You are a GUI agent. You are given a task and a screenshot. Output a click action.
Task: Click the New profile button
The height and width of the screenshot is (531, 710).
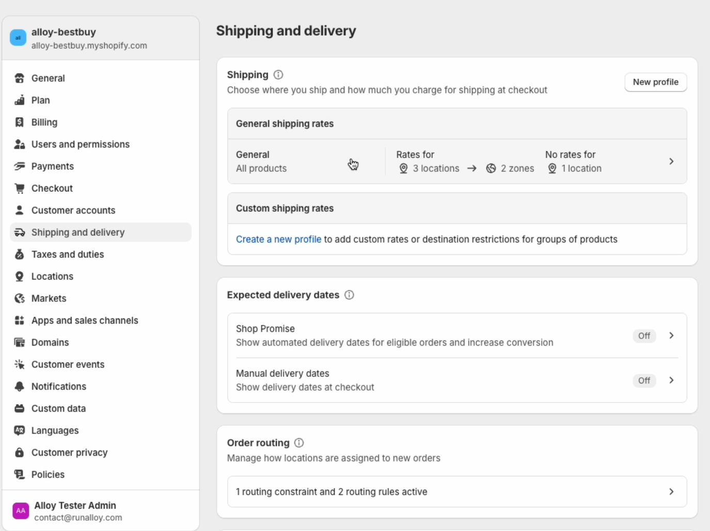[655, 82]
